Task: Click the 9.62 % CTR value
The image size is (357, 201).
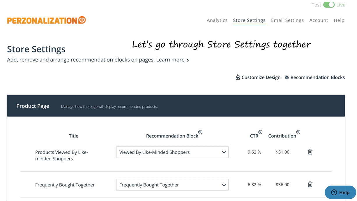Action: [255, 152]
